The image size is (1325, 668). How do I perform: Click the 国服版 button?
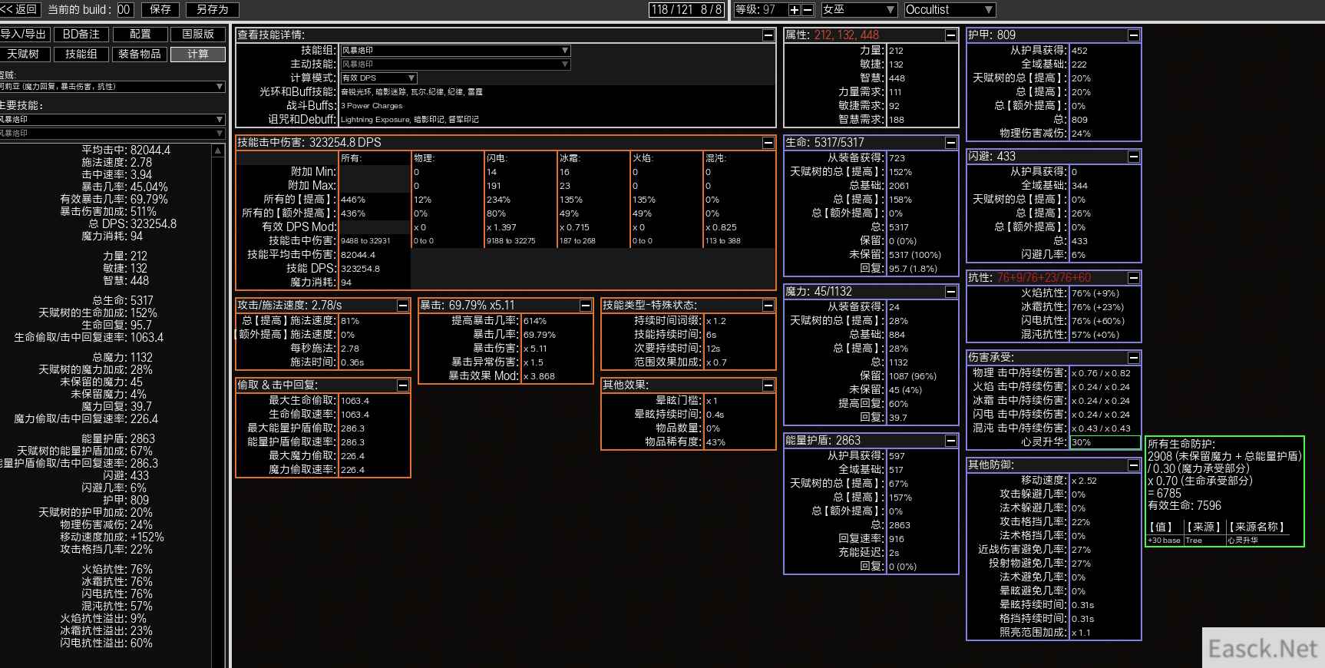[x=198, y=35]
